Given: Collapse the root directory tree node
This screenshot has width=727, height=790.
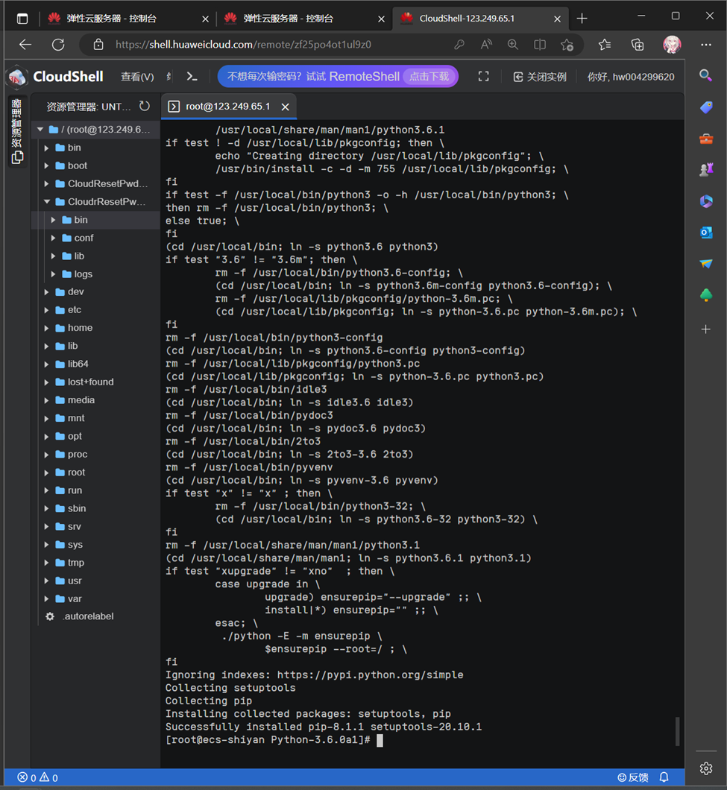Looking at the screenshot, I should (40, 130).
